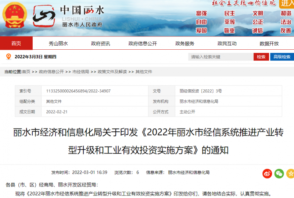The image size is (294, 198).
Task: Select 政府信息公开 in the navigation bar
Action: coord(143,43)
